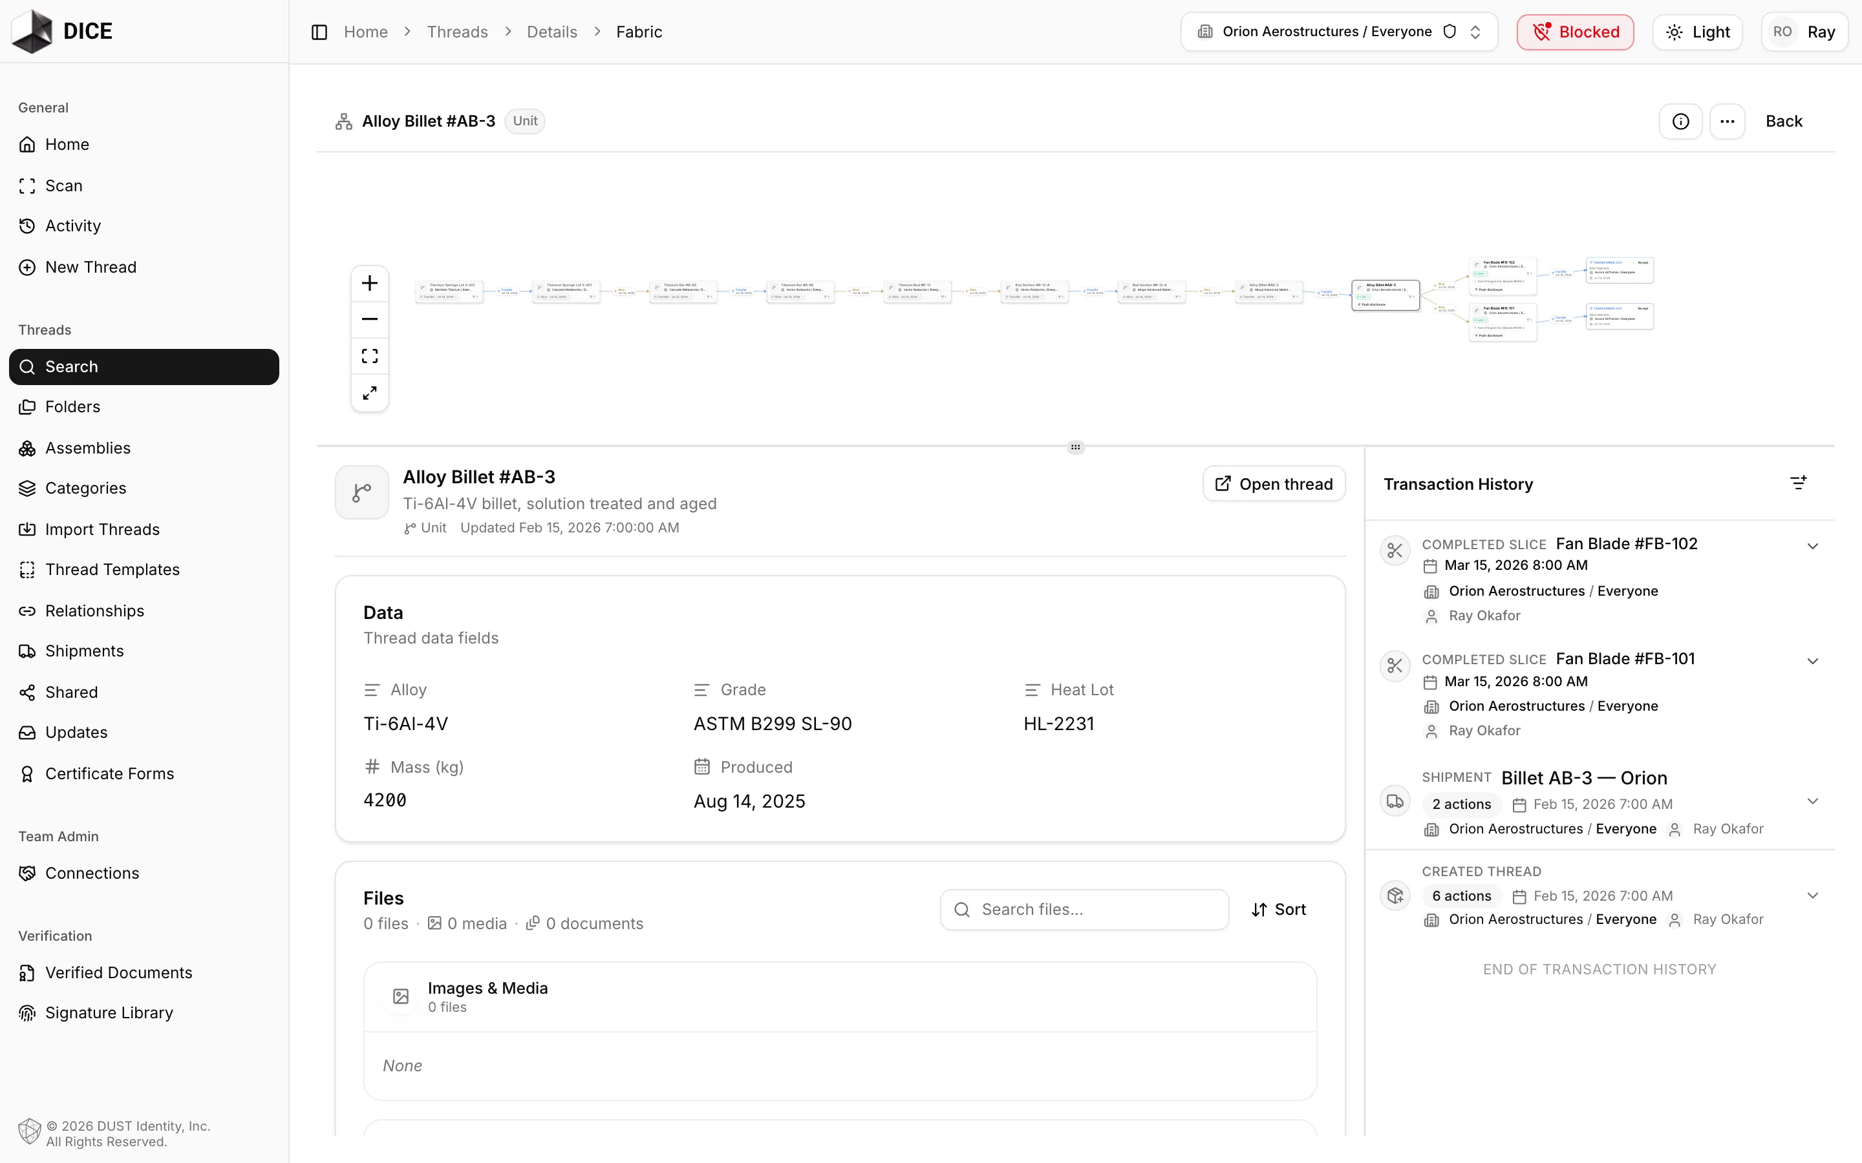Click the 2 actions badge
Viewport: 1862px width, 1163px height.
point(1461,804)
